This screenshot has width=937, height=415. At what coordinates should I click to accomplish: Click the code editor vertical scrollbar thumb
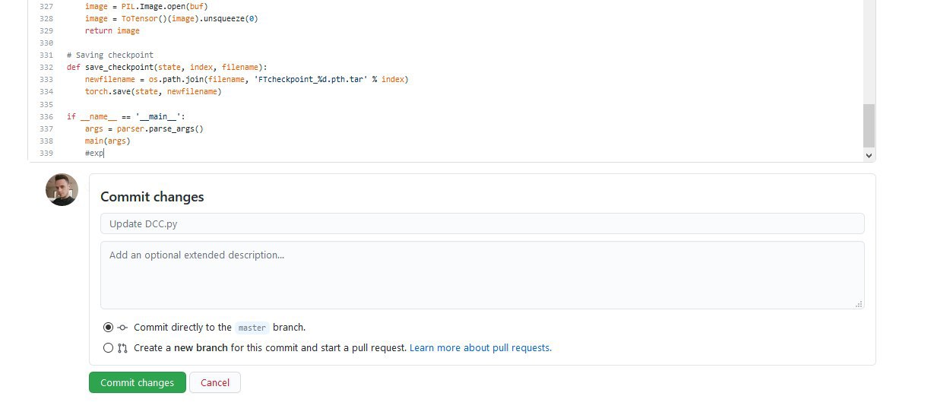(869, 125)
